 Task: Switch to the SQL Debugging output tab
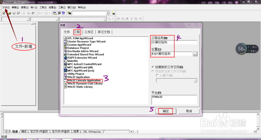click(x=92, y=131)
